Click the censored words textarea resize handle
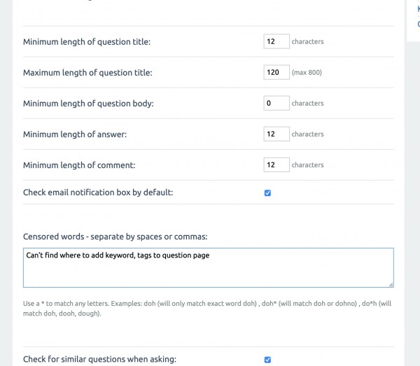The width and height of the screenshot is (420, 366). click(390, 283)
